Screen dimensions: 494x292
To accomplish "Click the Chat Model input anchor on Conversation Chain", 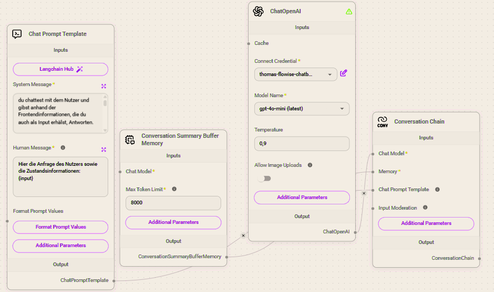I will pos(373,154).
